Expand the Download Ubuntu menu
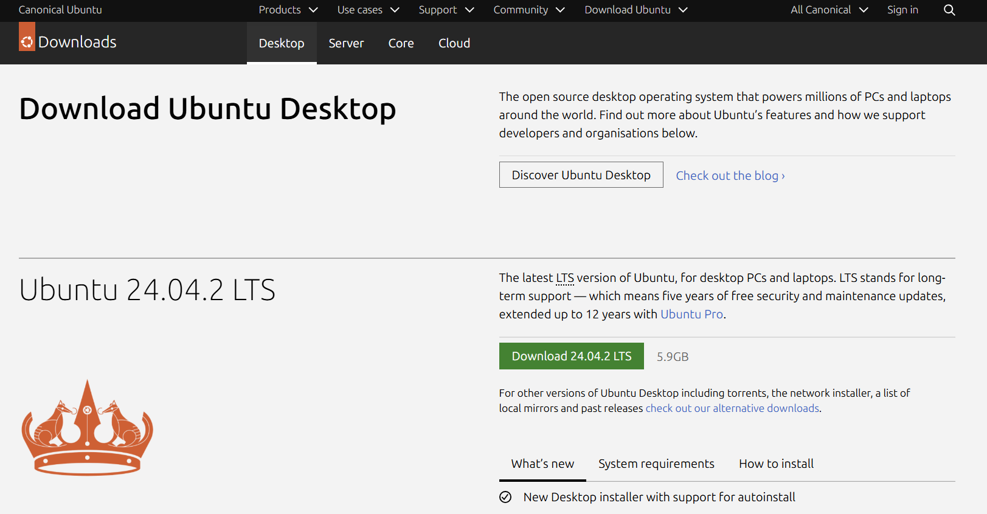Screen dimensions: 987x514 click(x=636, y=10)
